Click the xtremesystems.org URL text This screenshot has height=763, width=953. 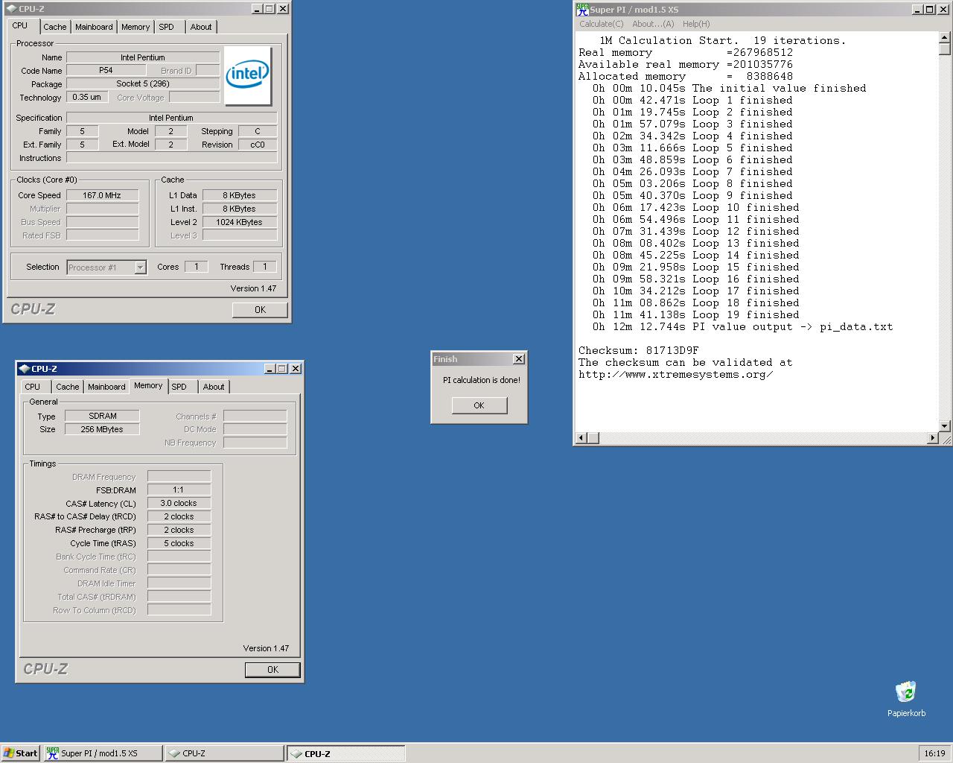coord(676,374)
